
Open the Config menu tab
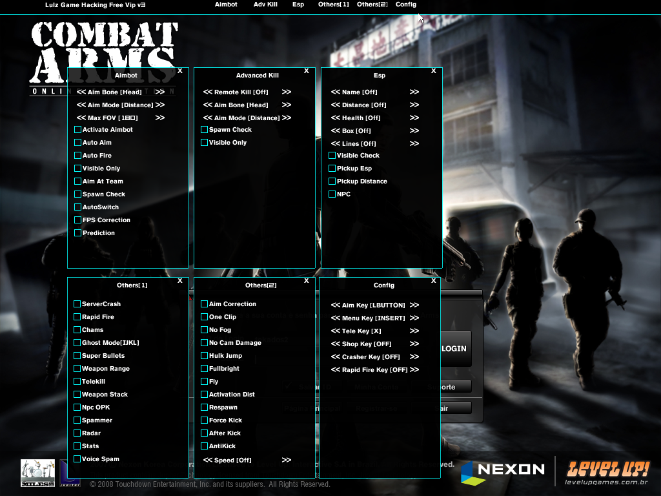point(406,5)
